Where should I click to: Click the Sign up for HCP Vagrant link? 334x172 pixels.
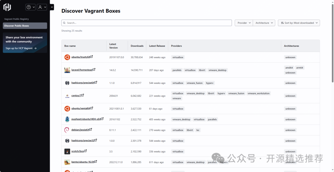pos(21,48)
